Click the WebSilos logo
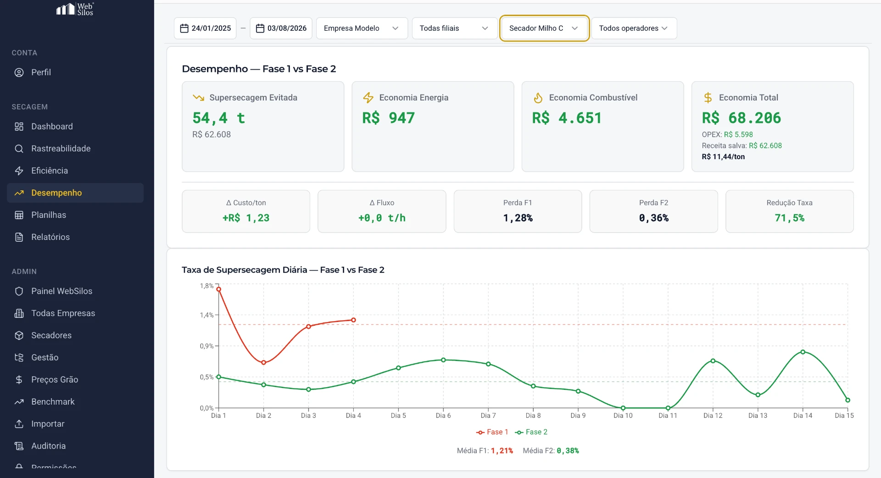 coord(75,9)
